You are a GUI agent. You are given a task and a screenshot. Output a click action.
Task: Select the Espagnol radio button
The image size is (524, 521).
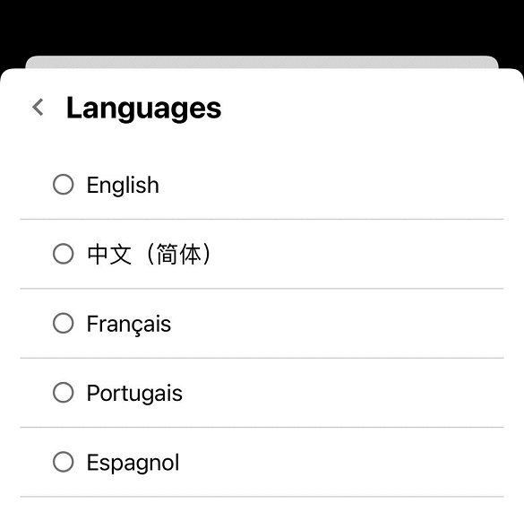point(64,462)
